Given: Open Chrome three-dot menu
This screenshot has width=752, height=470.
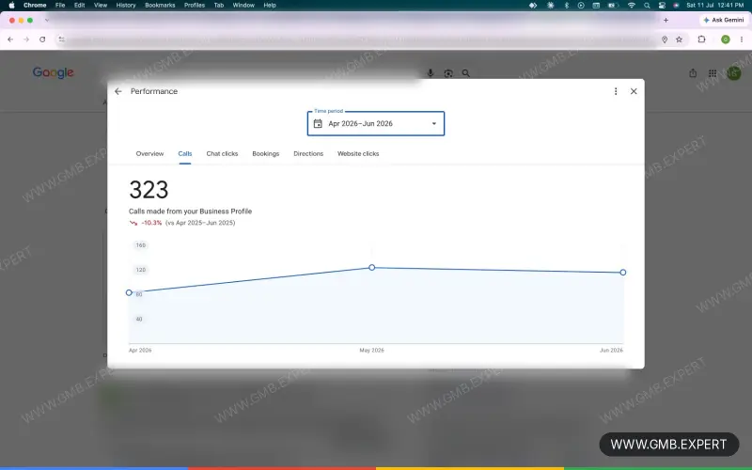Looking at the screenshot, I should [742, 39].
